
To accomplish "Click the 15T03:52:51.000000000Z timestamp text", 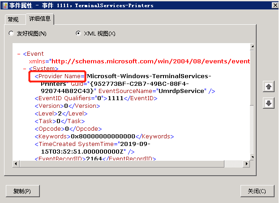I will click(x=82, y=152).
